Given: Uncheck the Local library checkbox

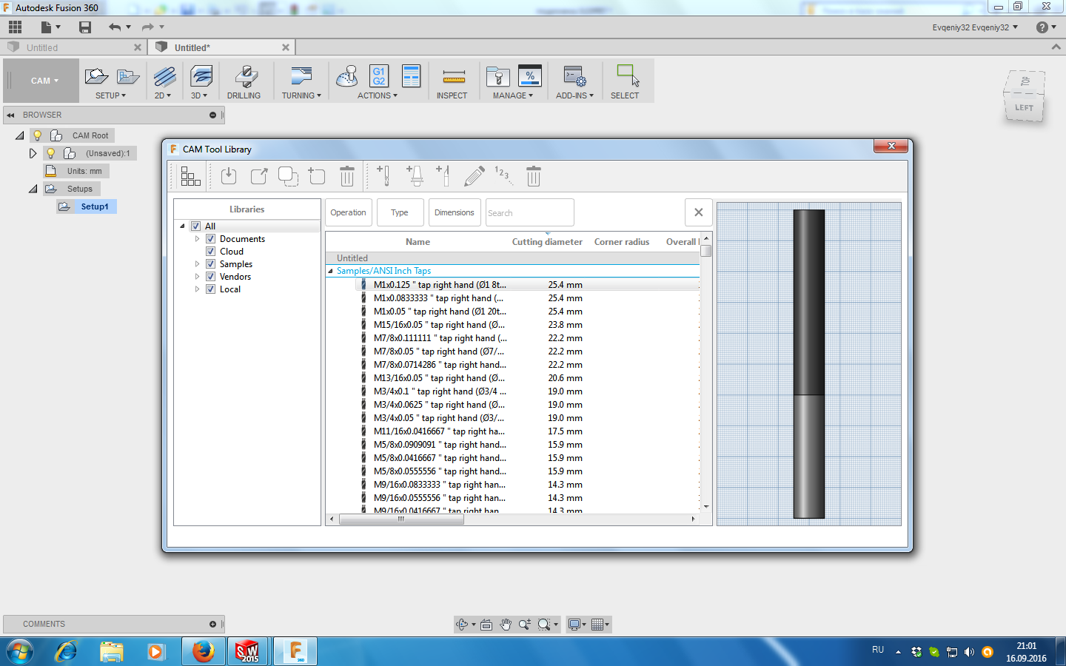Looking at the screenshot, I should (210, 289).
